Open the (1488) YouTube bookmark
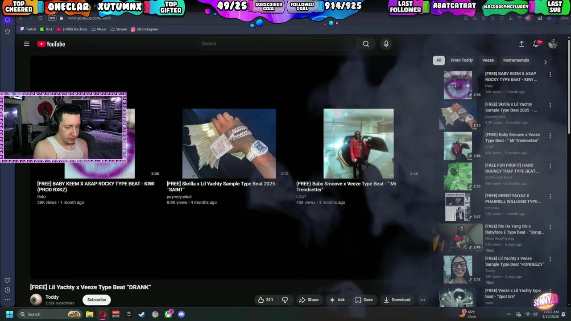571x321 pixels. pyautogui.click(x=72, y=29)
